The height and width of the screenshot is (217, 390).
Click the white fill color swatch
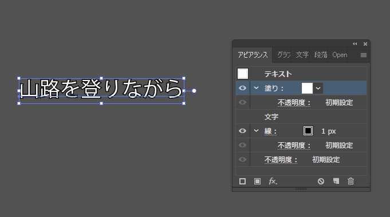pos(307,89)
